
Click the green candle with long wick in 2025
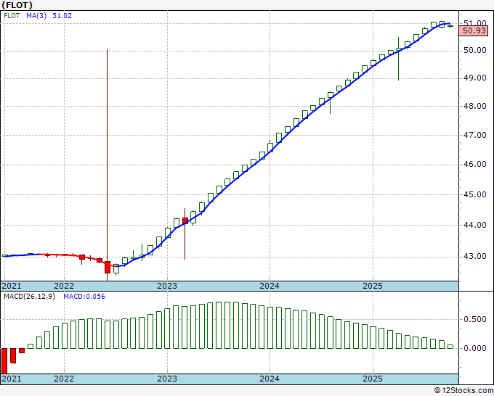pyautogui.click(x=399, y=49)
